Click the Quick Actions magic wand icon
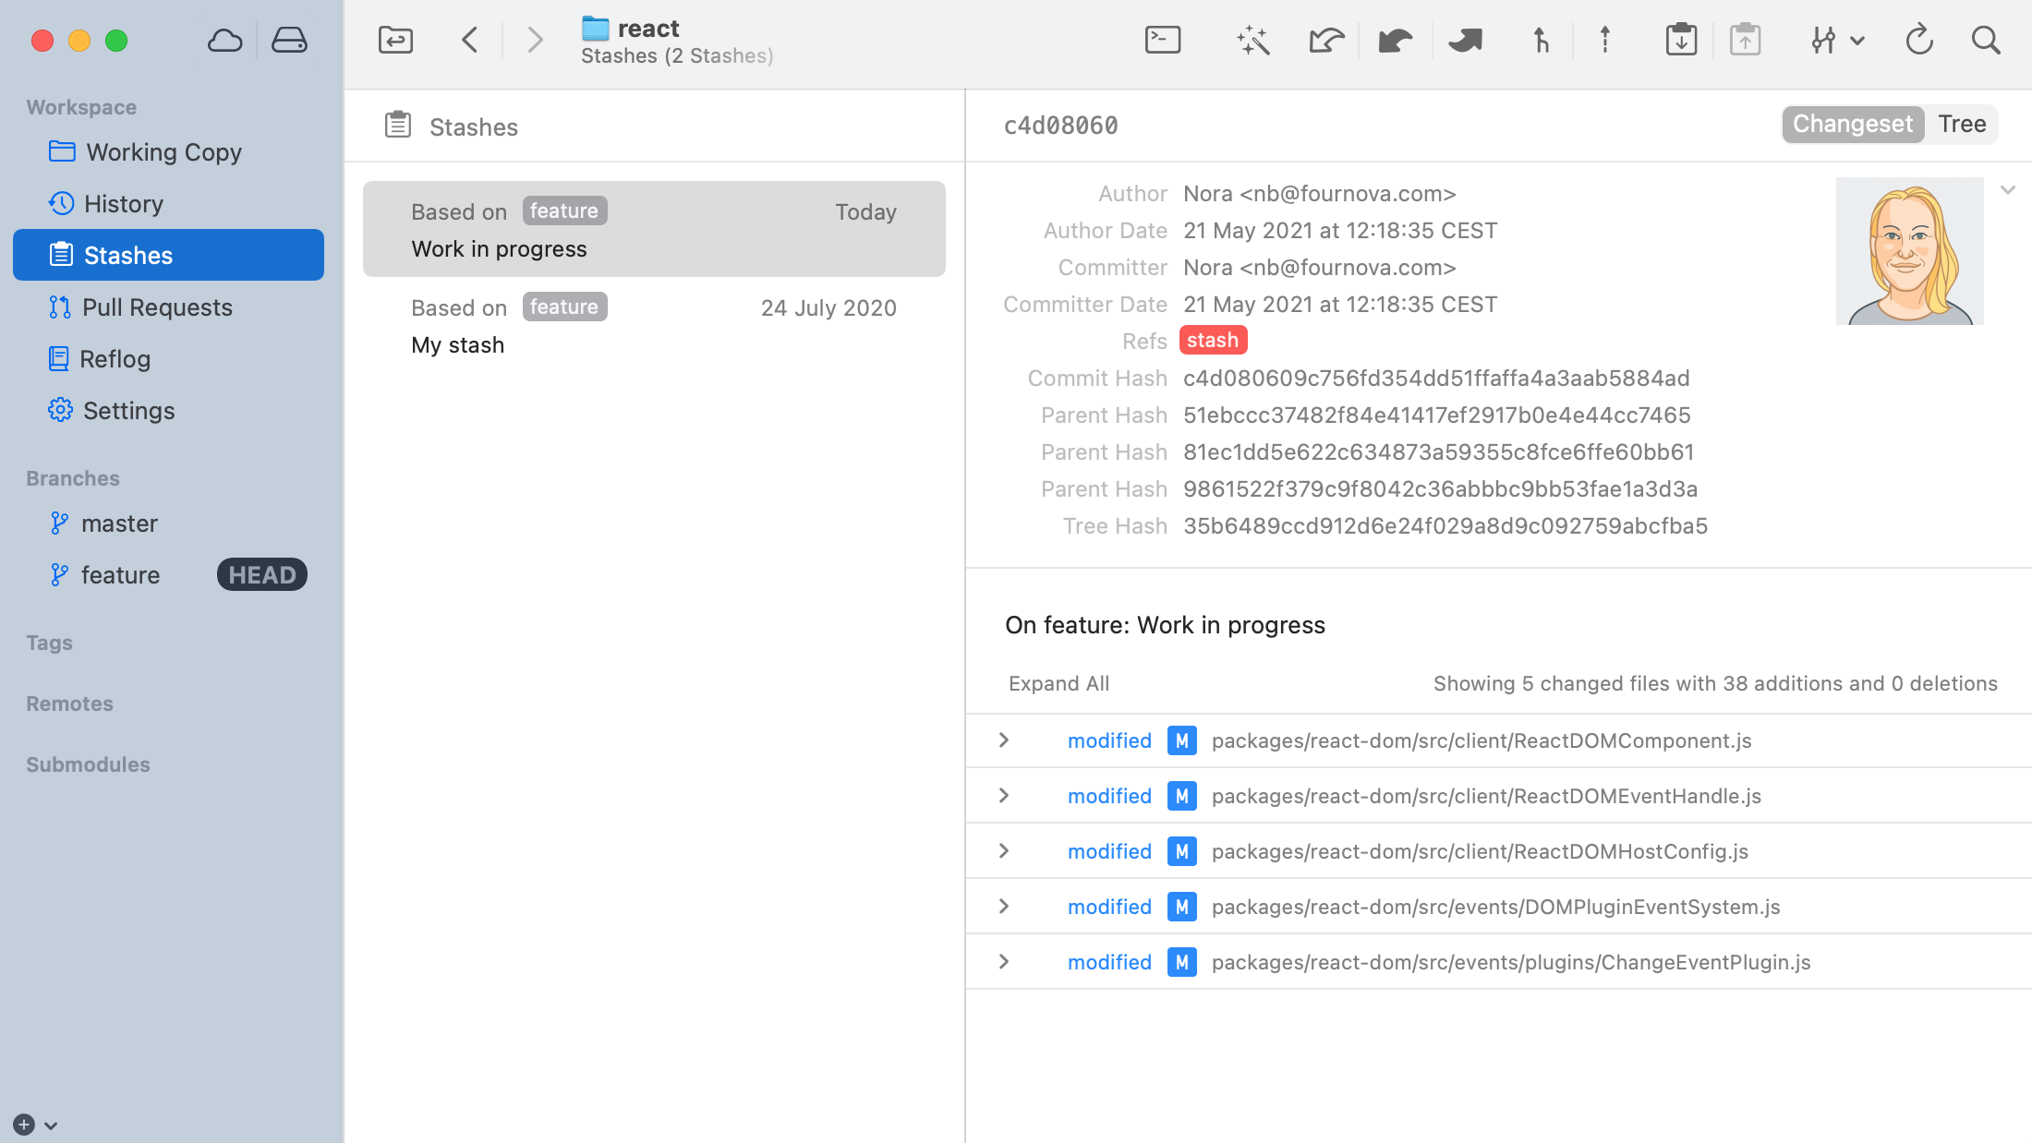This screenshot has height=1143, width=2032. pyautogui.click(x=1252, y=40)
